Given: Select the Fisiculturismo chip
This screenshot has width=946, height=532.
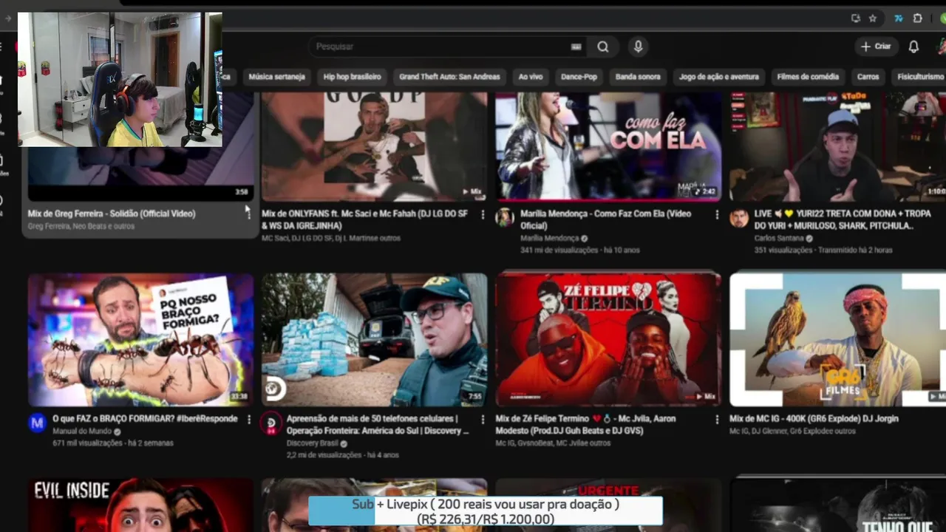Looking at the screenshot, I should click(920, 77).
